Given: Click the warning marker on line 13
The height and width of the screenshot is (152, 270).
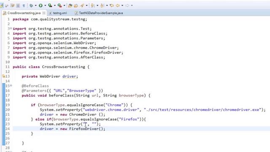Looking at the screenshot, I should click(4, 76).
